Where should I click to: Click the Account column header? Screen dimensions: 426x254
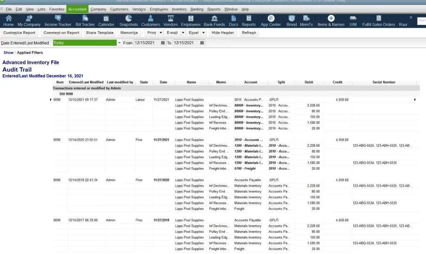coord(250,82)
